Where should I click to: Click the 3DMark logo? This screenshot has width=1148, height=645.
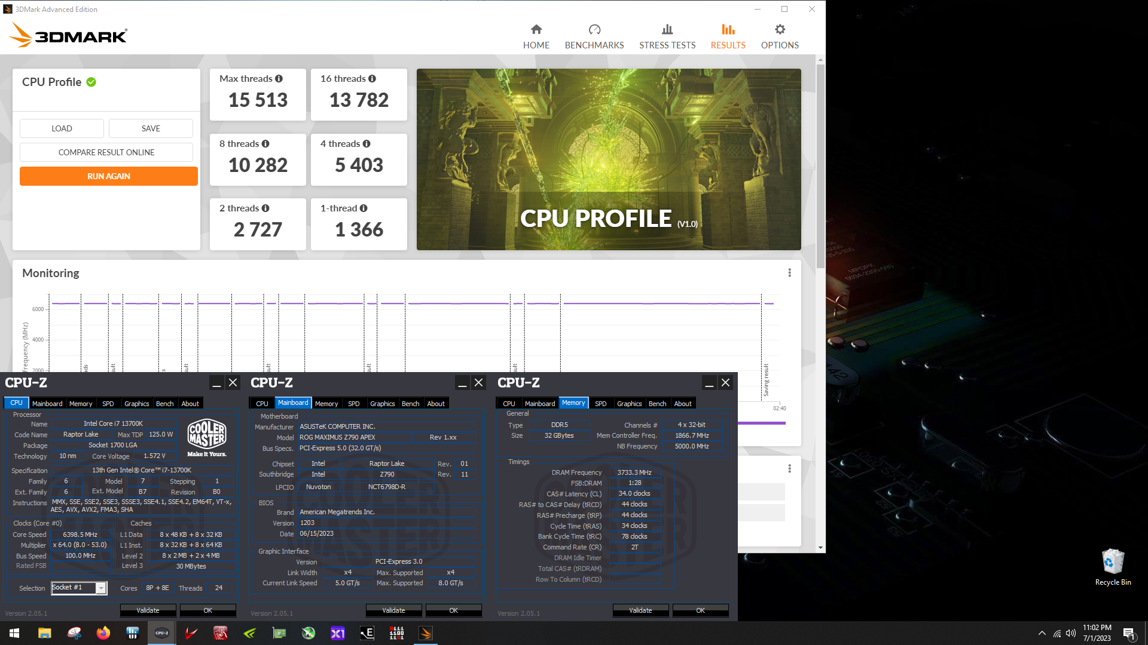click(68, 35)
